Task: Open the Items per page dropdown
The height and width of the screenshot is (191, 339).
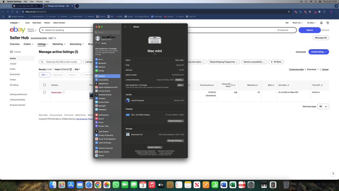Action: click(323, 106)
